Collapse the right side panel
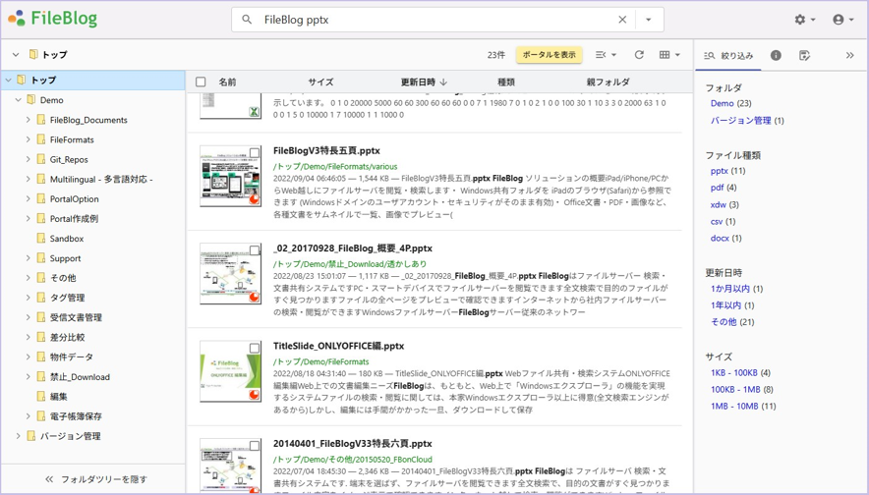869x495 pixels. point(849,55)
